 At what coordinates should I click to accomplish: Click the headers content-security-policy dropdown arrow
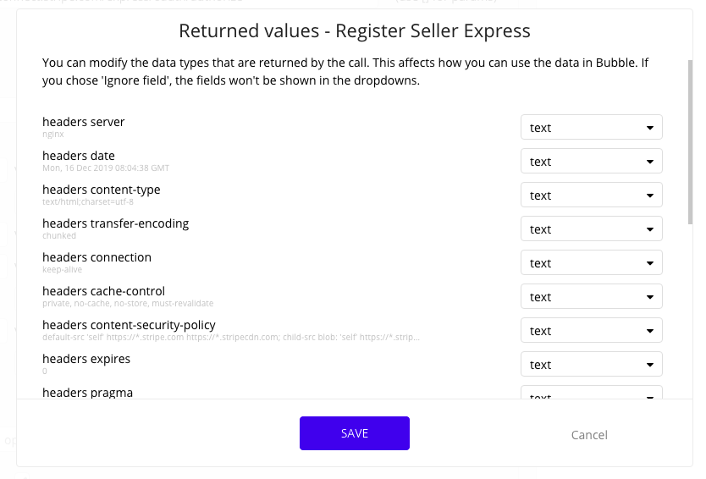tap(650, 331)
